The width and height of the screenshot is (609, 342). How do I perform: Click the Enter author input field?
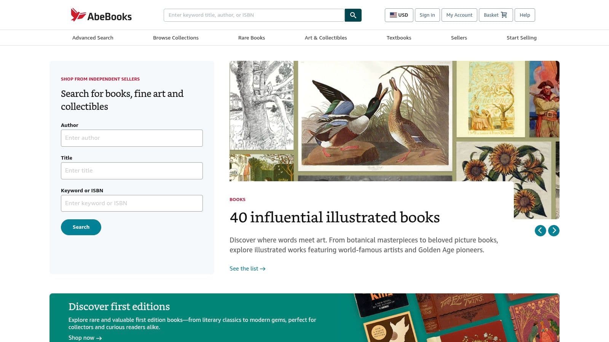coord(132,138)
